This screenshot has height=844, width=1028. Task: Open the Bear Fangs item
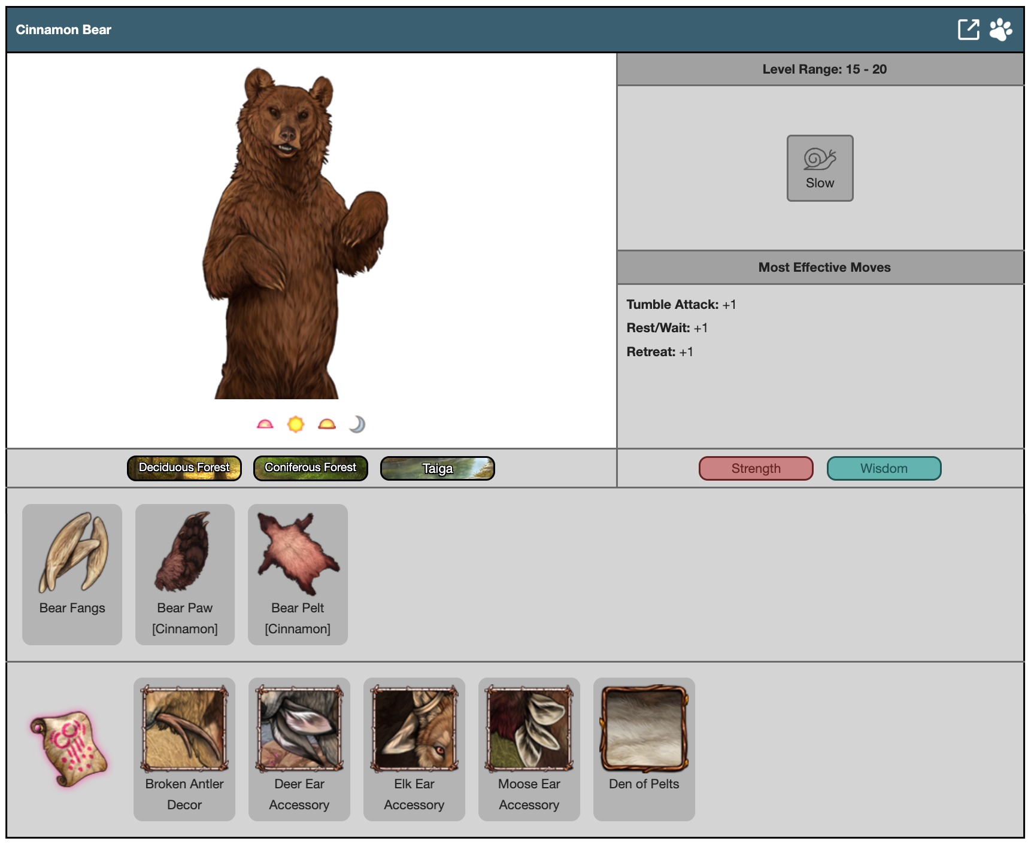(72, 573)
